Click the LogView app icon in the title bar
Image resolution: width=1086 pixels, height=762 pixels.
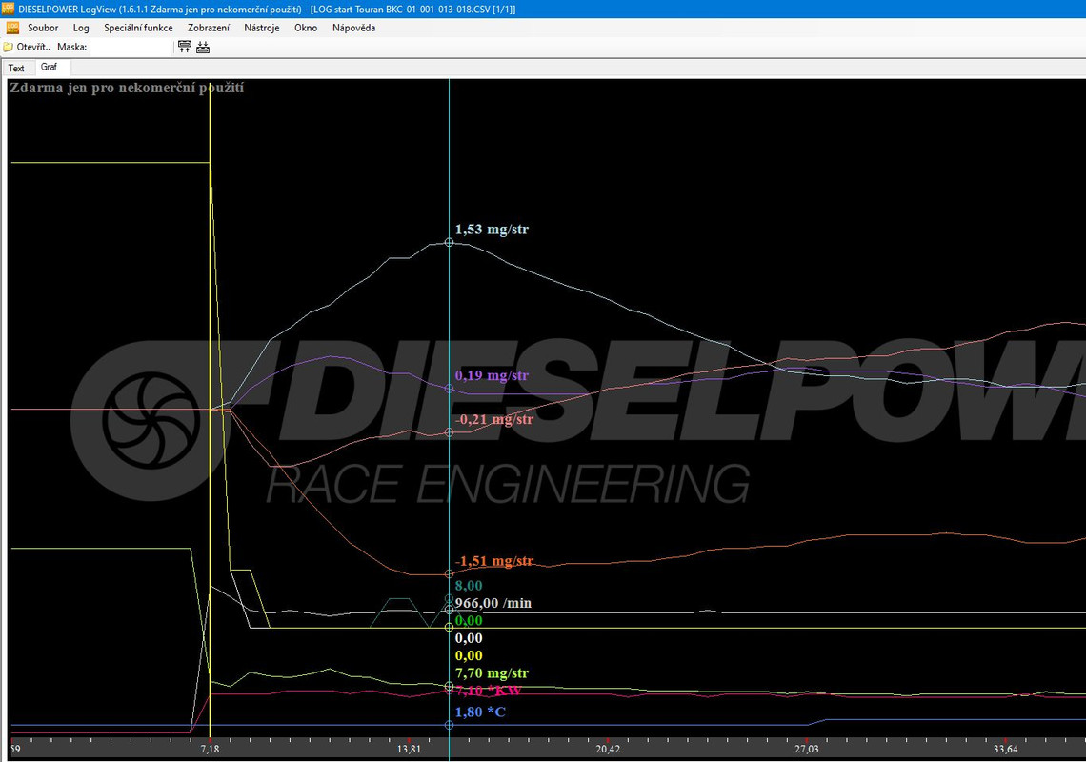click(8, 9)
